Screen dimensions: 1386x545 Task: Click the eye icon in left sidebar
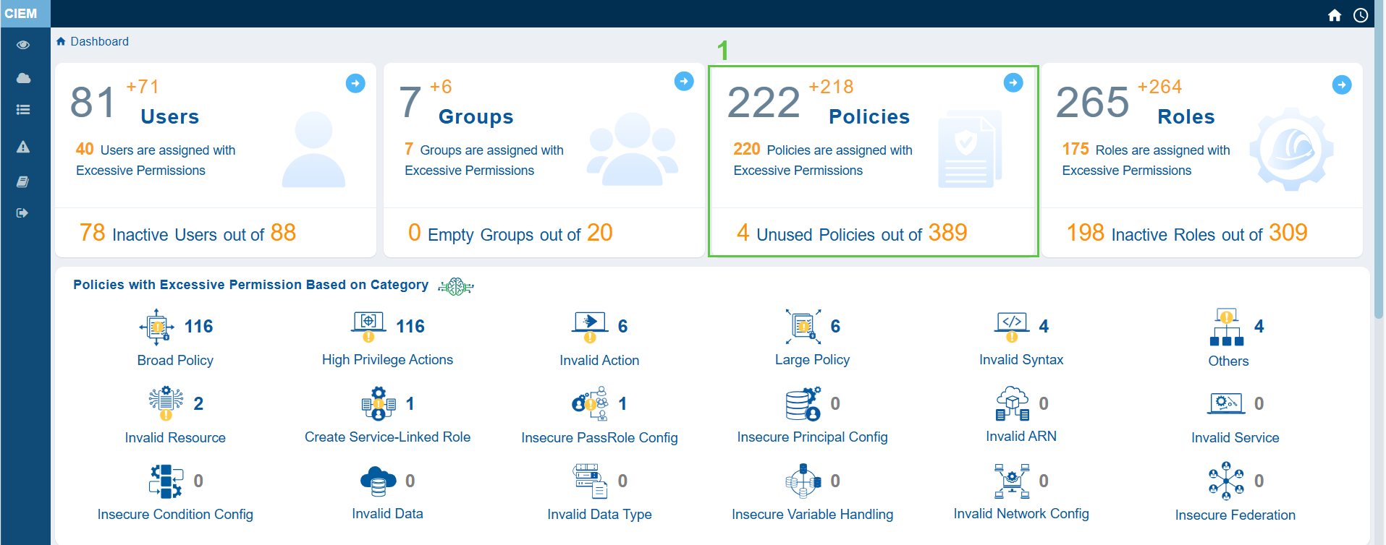point(23,45)
